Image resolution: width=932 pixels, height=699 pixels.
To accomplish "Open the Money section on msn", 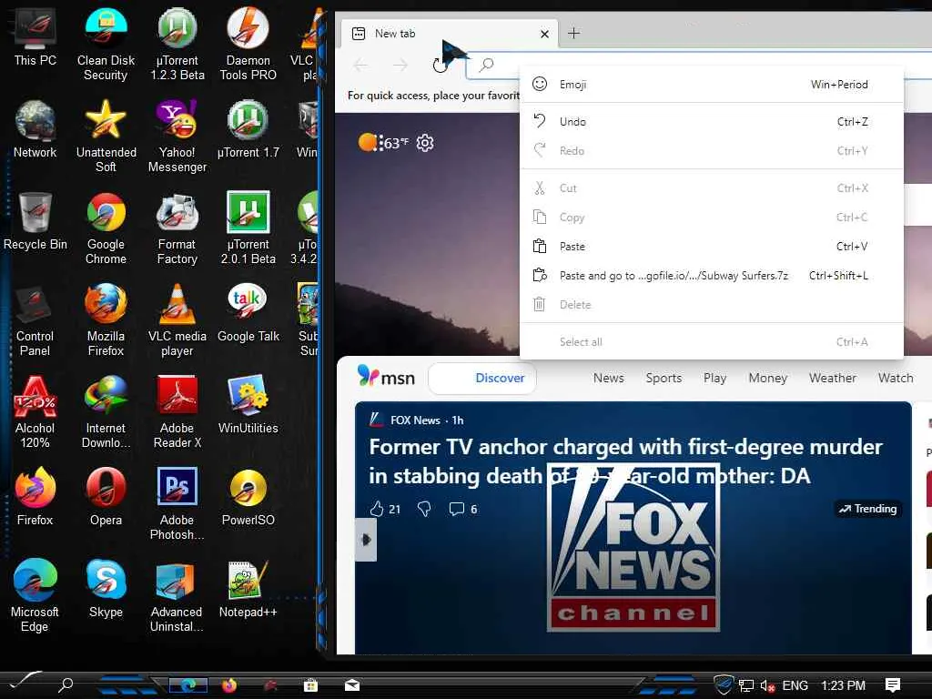I will click(768, 378).
